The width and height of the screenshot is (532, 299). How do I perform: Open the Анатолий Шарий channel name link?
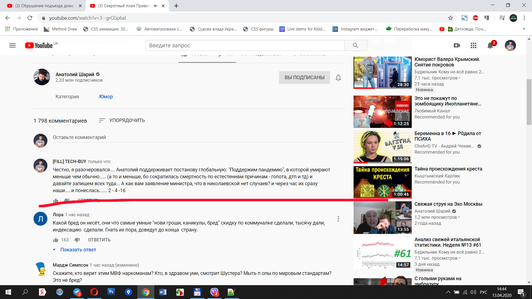75,74
